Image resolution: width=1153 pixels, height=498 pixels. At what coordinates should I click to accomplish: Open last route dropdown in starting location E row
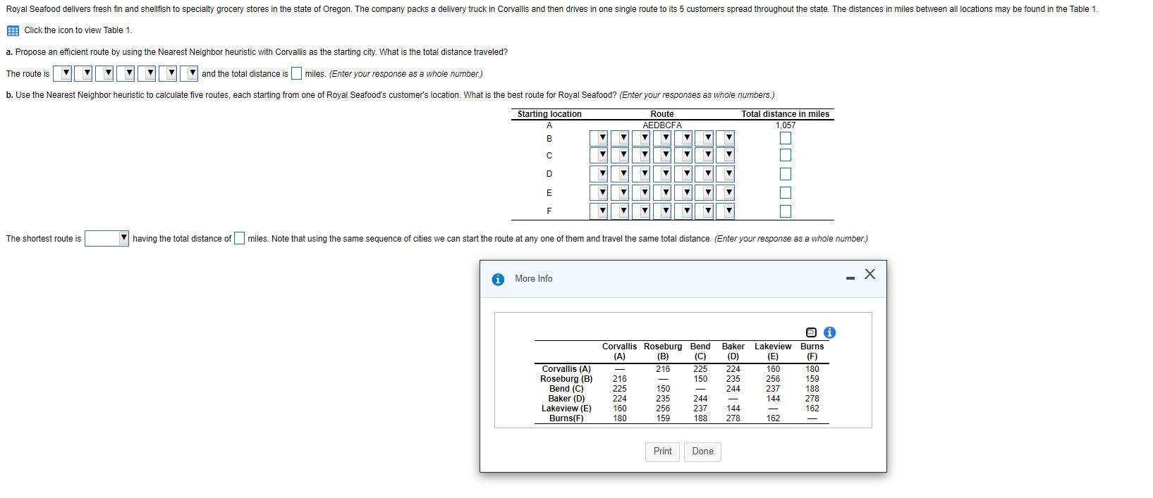pos(726,192)
